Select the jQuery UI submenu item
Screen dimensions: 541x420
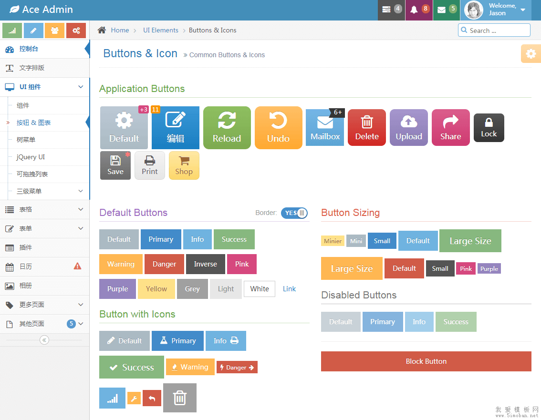pos(31,157)
